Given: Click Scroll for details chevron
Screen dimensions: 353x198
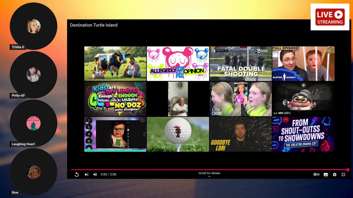Looking at the screenshot, I should pos(209,177).
